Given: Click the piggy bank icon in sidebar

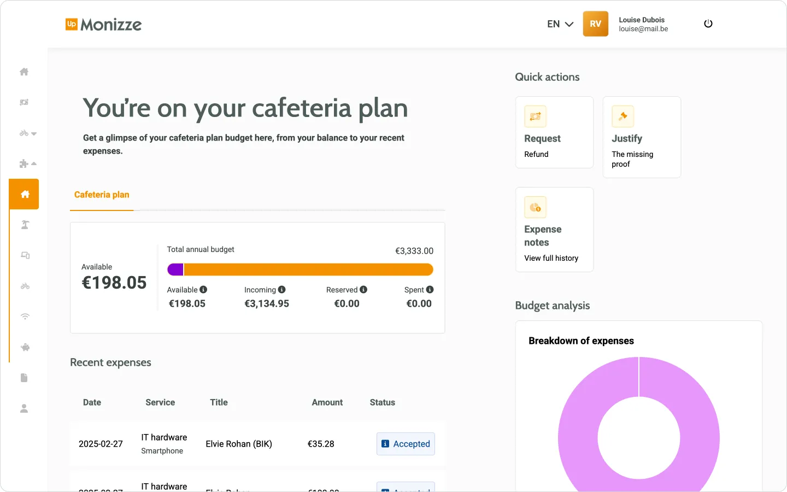Looking at the screenshot, I should (x=24, y=347).
